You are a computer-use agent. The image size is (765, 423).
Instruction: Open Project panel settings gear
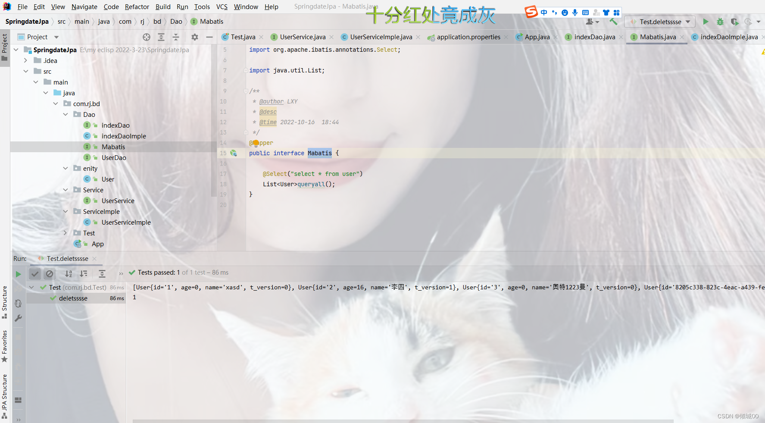click(195, 37)
